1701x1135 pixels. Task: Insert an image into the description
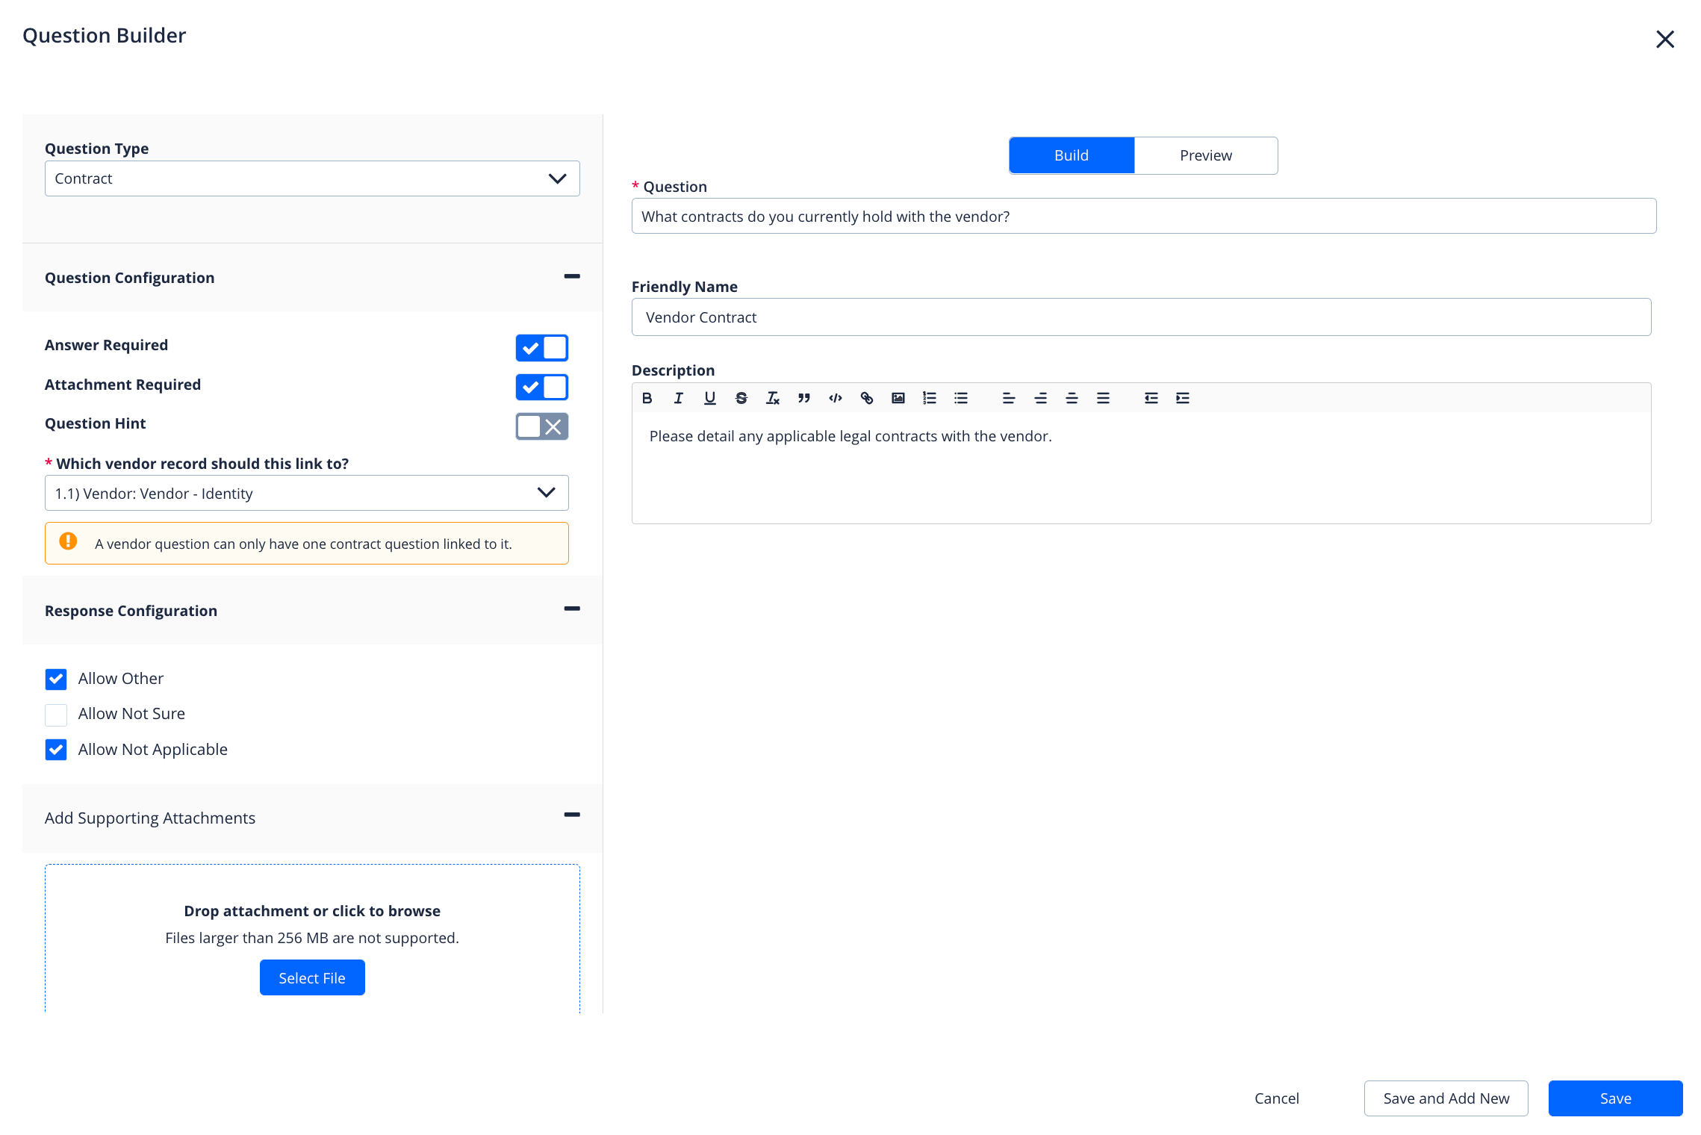click(898, 398)
